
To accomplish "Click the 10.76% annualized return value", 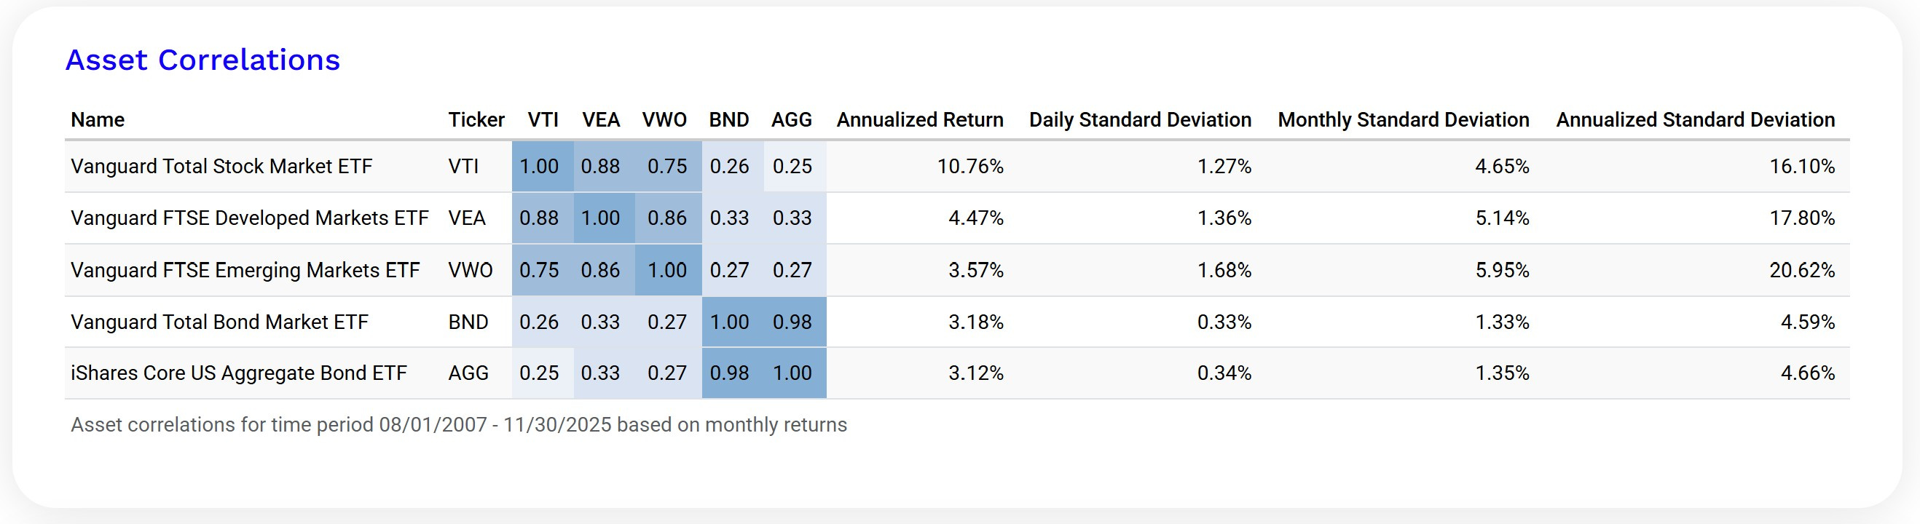I will pyautogui.click(x=969, y=166).
